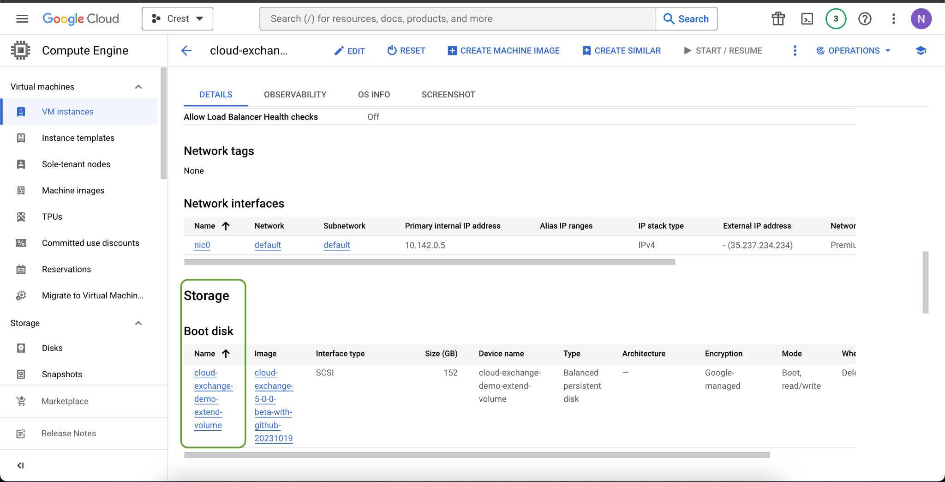The height and width of the screenshot is (482, 945).
Task: Open cloud-exchange-5-0-0-beta image link
Action: tap(274, 405)
